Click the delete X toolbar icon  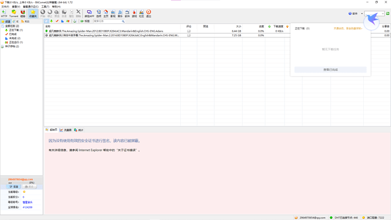pos(78,14)
